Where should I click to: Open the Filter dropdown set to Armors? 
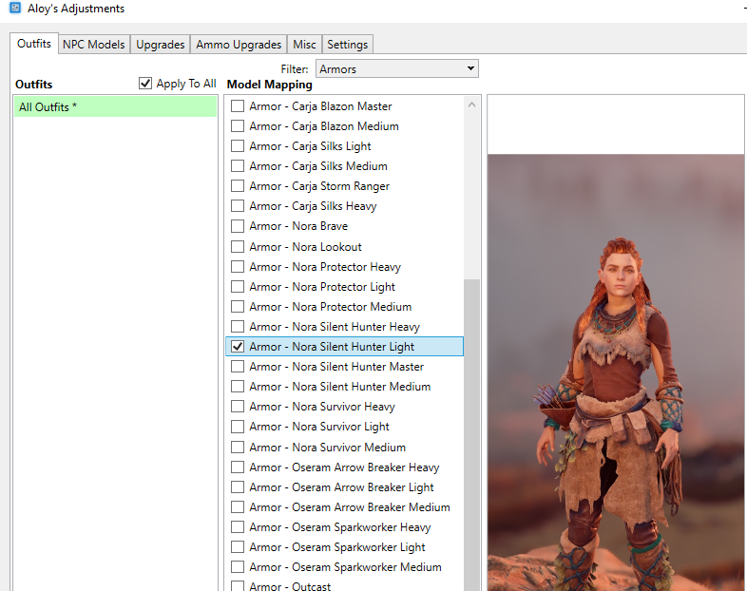tap(397, 68)
